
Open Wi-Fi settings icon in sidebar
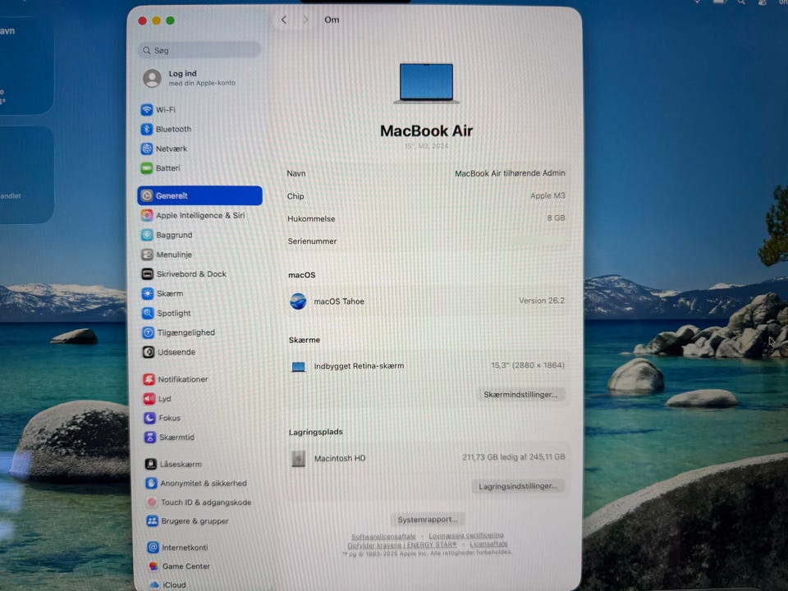click(146, 109)
